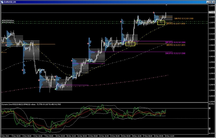This screenshot has height=138, width=216.
Task: Click the 10 Dec 08:00 time axis label
Action: click(x=60, y=136)
